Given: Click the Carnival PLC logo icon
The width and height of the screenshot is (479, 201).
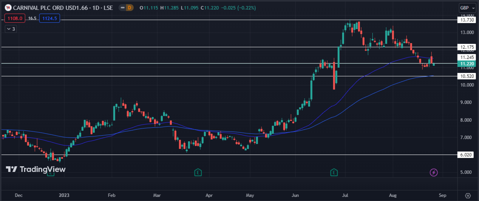Looking at the screenshot, I should coord(8,8).
